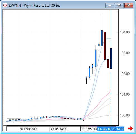
Task: Click the 30-05:59:00 time axis label
Action: pyautogui.click(x=89, y=129)
